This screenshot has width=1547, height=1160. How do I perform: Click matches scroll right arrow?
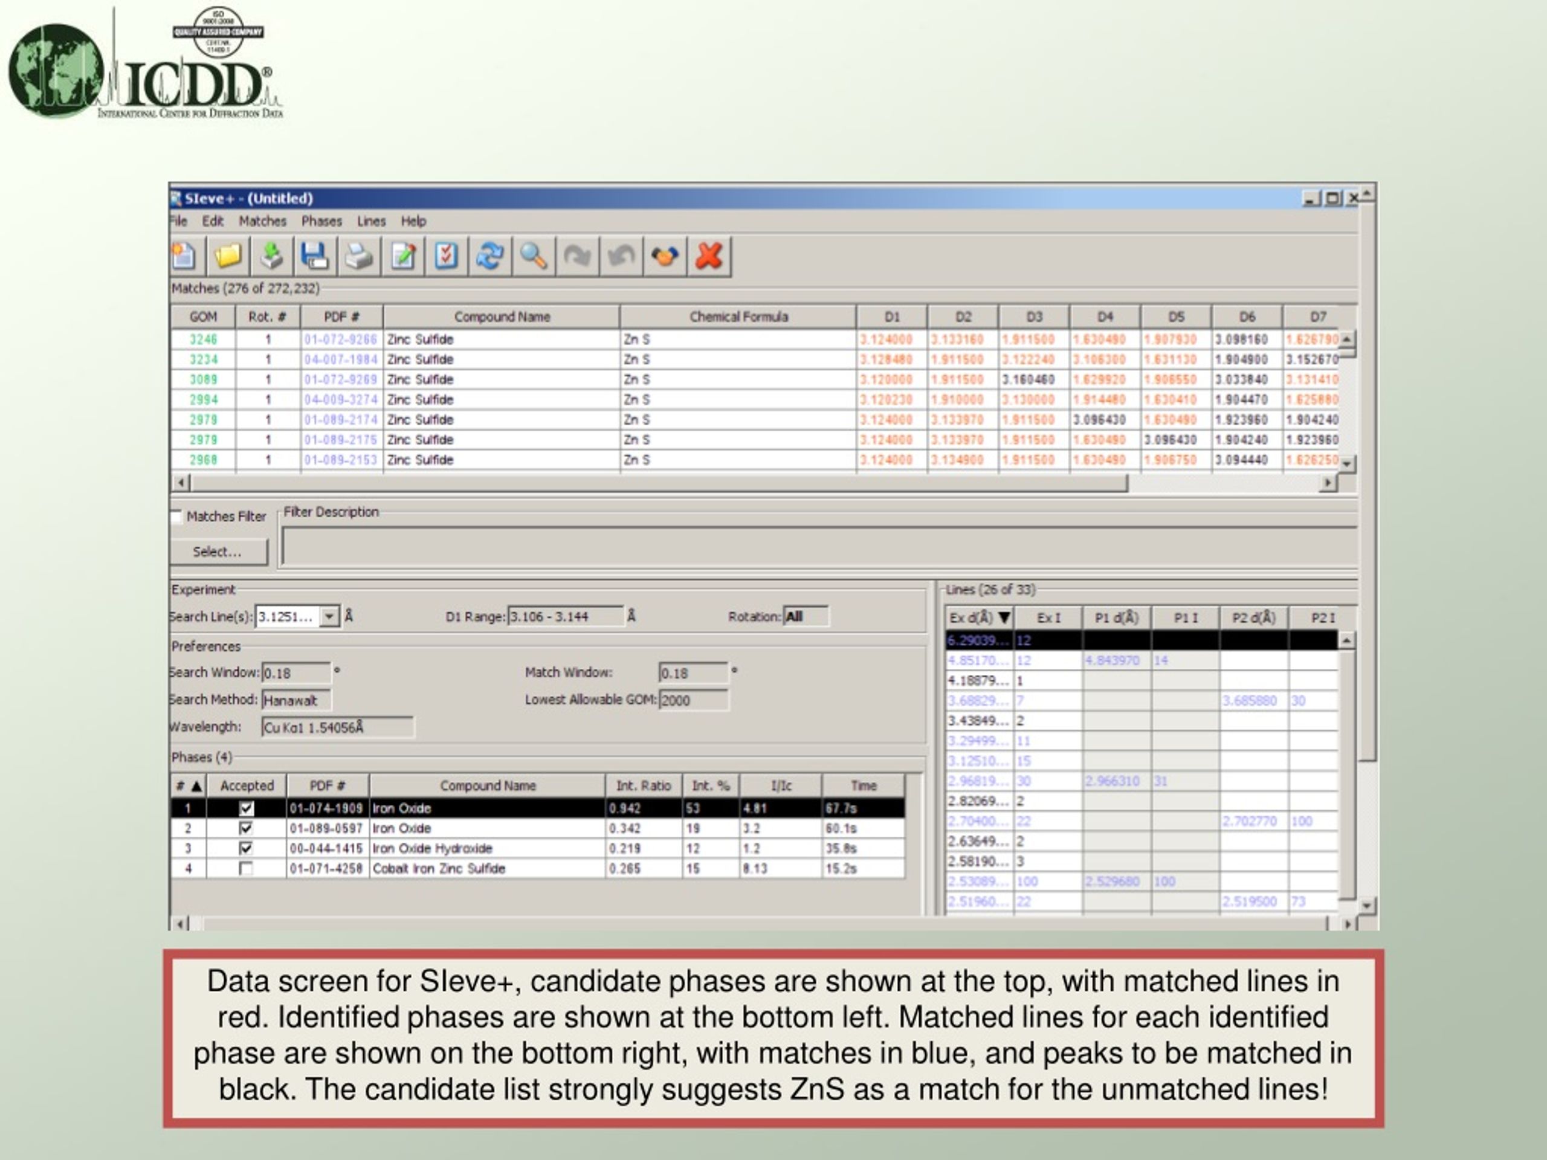point(1328,483)
